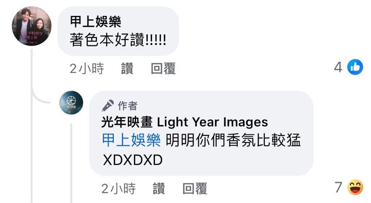Viewport: 371px width, 203px height.
Task: Click the XDXDXD line in the reply
Action: click(133, 160)
